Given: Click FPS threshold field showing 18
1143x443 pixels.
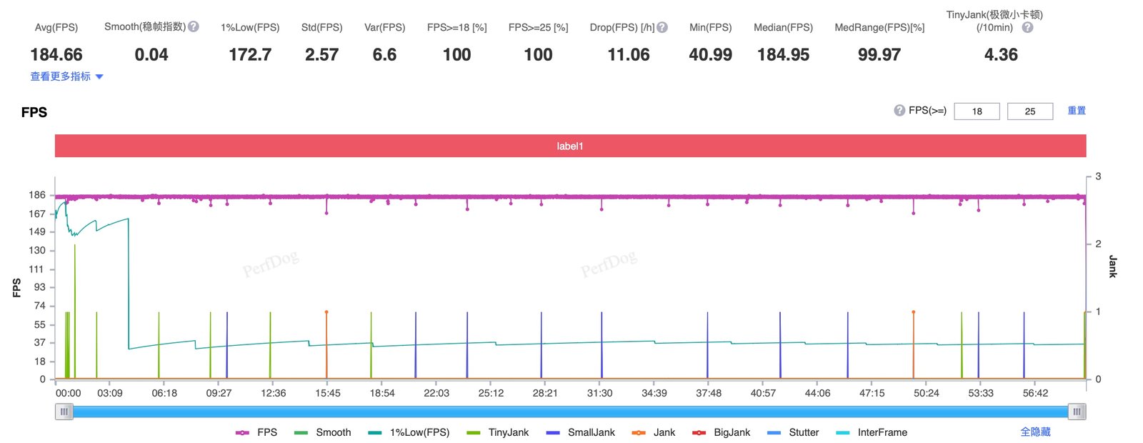Looking at the screenshot, I should click(977, 111).
